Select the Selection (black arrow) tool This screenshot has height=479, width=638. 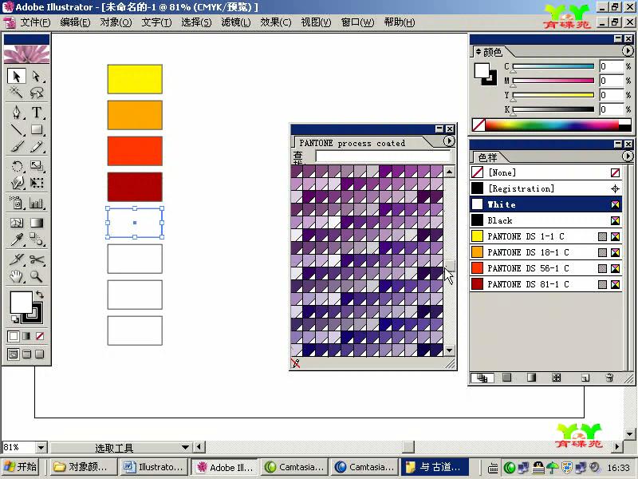[17, 76]
